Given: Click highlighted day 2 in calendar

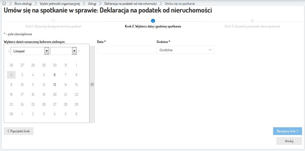Looking at the screenshot, I should (11, 75).
